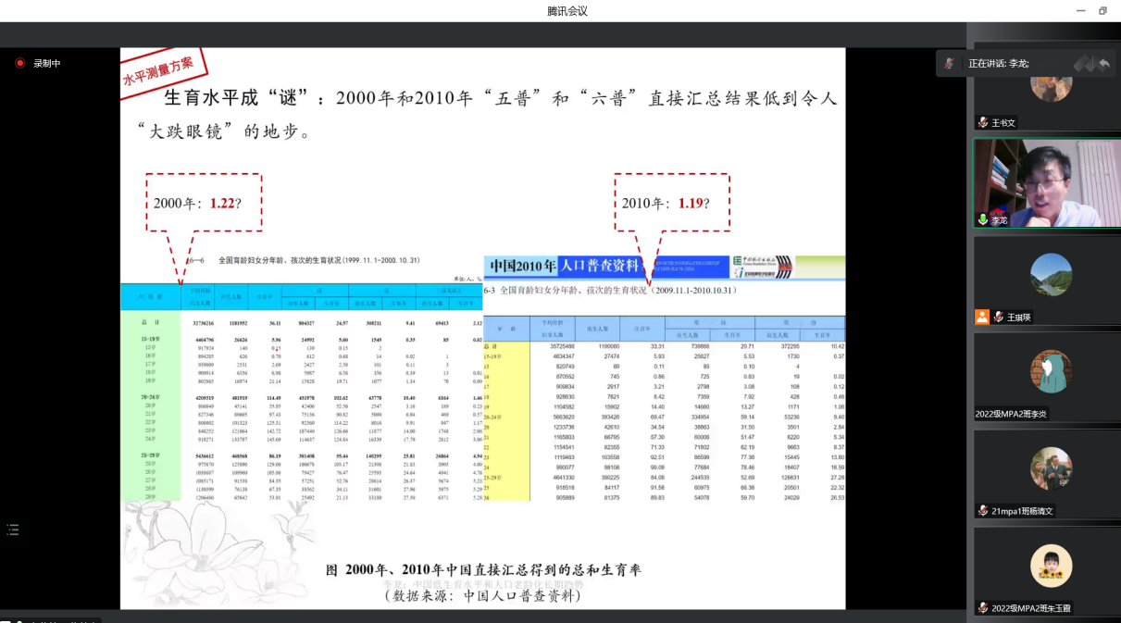Restore window using title bar restore button
This screenshot has height=623, width=1121.
click(x=1102, y=11)
